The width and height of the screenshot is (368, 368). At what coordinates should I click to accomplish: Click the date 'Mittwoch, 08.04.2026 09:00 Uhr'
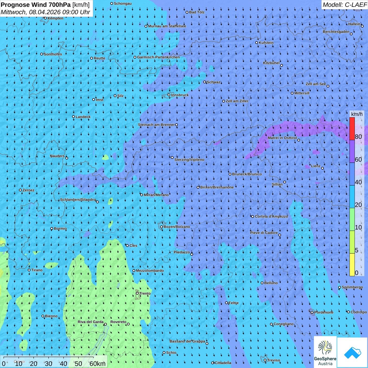coord(45,12)
